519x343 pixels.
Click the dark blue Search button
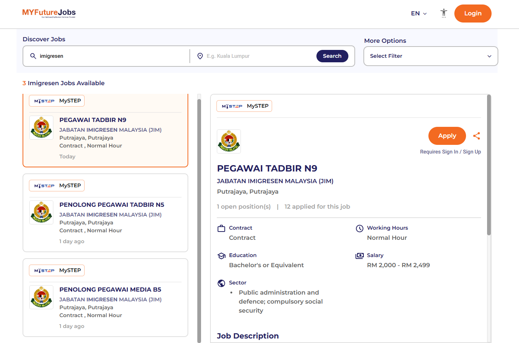coord(332,56)
